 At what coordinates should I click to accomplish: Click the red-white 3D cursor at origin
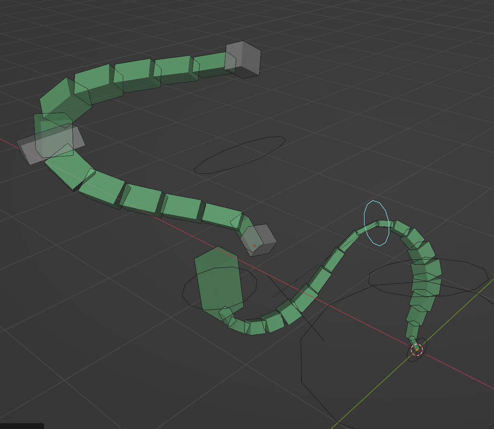[417, 350]
